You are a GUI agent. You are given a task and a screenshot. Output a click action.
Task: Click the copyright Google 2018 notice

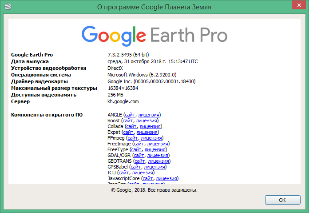coord(154,190)
